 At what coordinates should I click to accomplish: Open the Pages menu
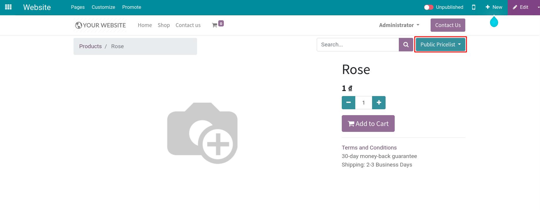coord(78,7)
